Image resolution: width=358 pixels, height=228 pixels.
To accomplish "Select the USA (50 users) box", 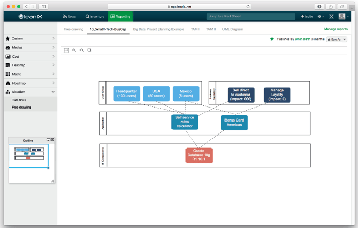I will [x=156, y=93].
